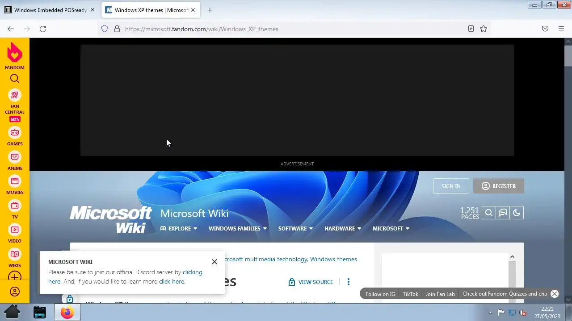The width and height of the screenshot is (572, 321).
Task: Open the Windows themes category link
Action: tap(333, 259)
